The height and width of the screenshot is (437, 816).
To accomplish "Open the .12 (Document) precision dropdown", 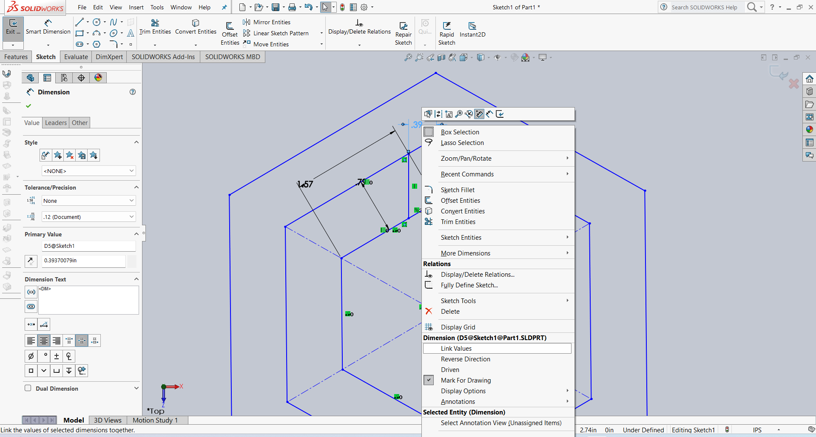I will click(x=88, y=217).
